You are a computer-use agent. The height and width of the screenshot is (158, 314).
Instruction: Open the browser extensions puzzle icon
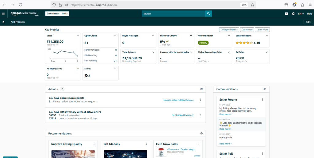[302, 5]
